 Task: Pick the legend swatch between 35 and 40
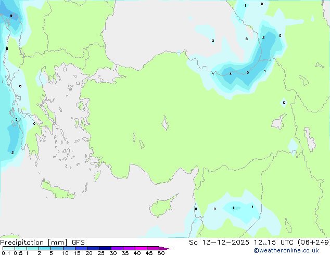[129, 248]
